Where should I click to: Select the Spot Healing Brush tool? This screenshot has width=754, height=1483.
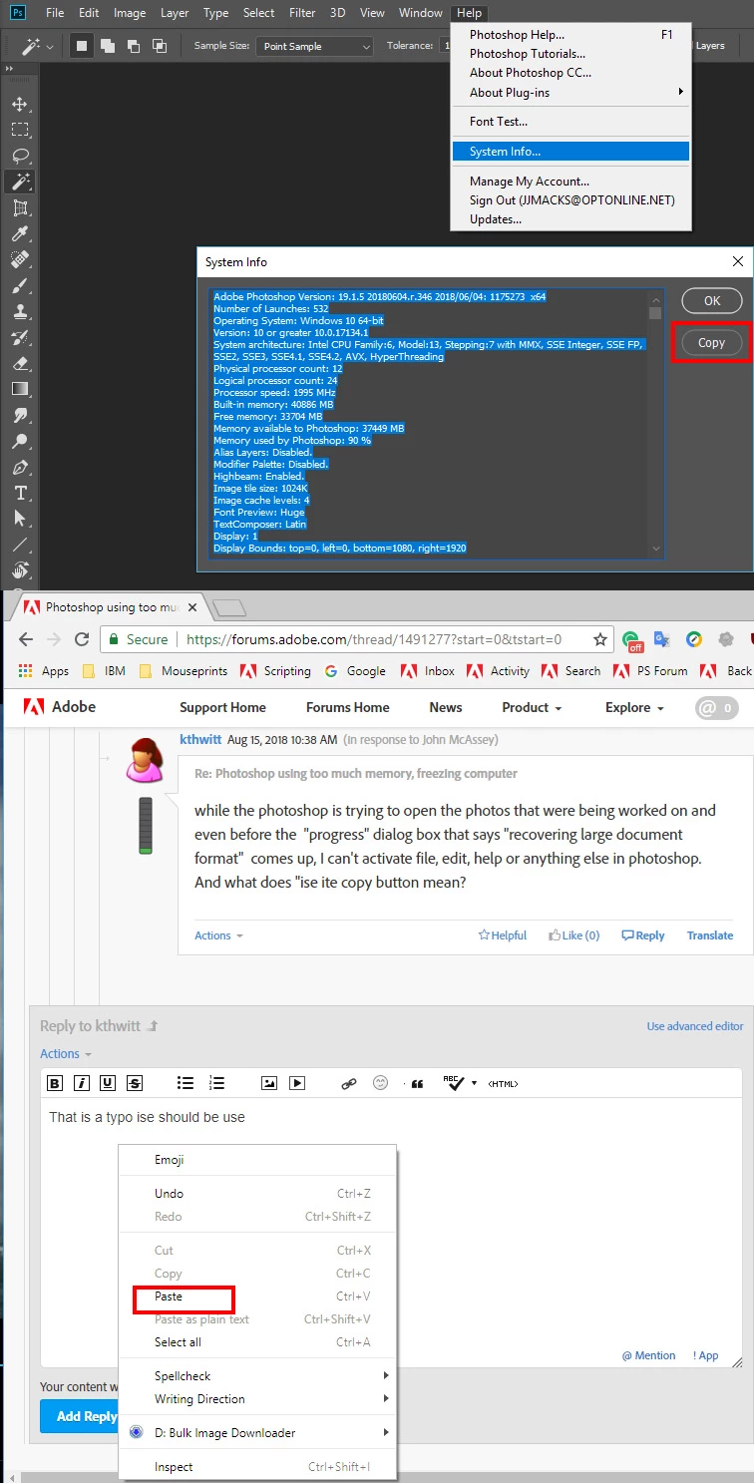20,260
